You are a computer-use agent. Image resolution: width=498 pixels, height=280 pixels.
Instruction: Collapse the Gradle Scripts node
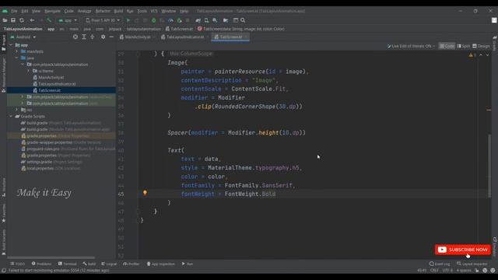tap(11, 116)
